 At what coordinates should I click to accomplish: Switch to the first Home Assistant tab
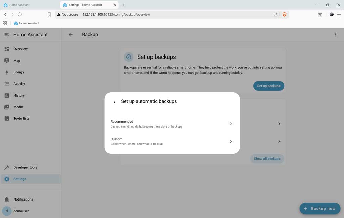coord(30,5)
